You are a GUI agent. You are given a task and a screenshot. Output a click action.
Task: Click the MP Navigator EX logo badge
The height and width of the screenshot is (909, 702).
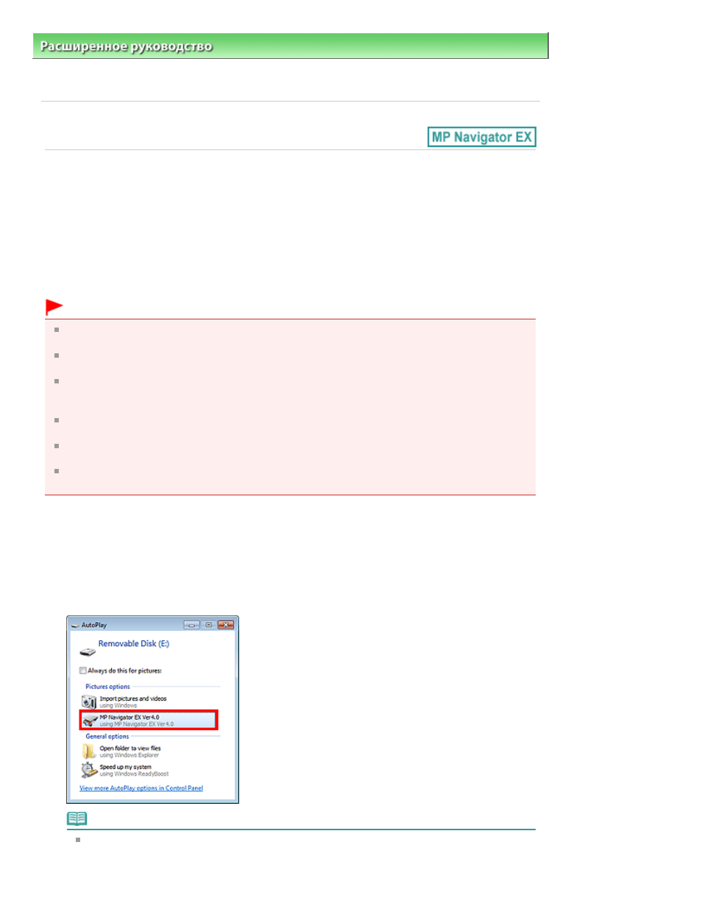point(482,137)
